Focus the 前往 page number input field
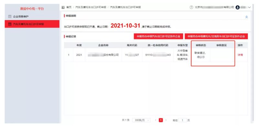259x128 pixels. (x=182, y=120)
